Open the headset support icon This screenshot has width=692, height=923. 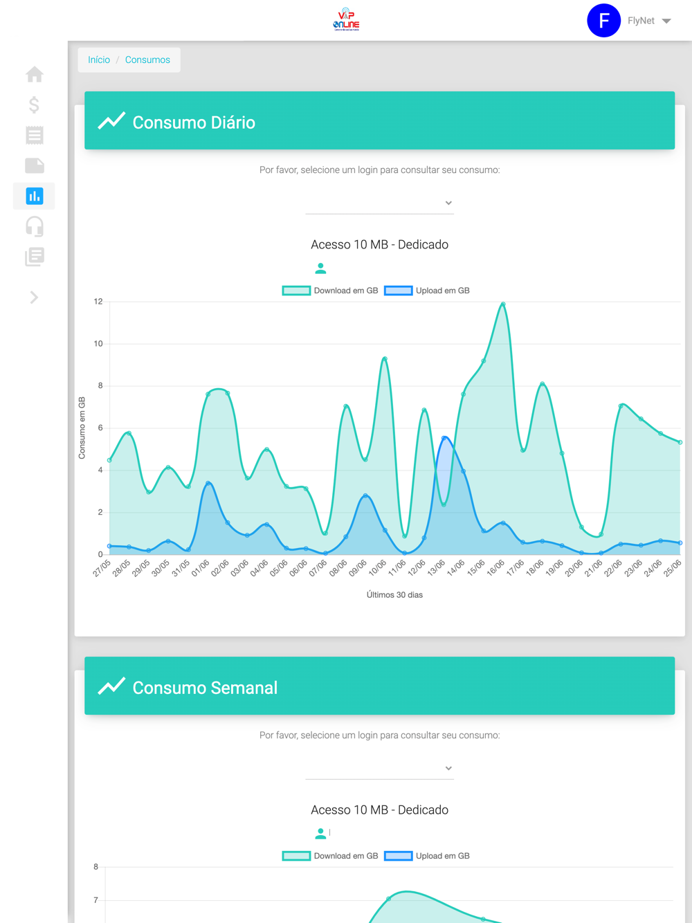point(35,226)
